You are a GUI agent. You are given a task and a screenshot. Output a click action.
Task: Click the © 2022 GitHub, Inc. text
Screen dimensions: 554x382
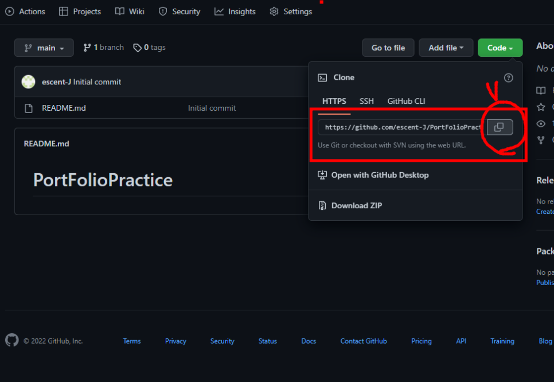53,341
